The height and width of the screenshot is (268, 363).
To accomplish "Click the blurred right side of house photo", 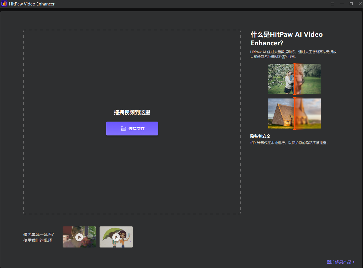I will coord(308,113).
